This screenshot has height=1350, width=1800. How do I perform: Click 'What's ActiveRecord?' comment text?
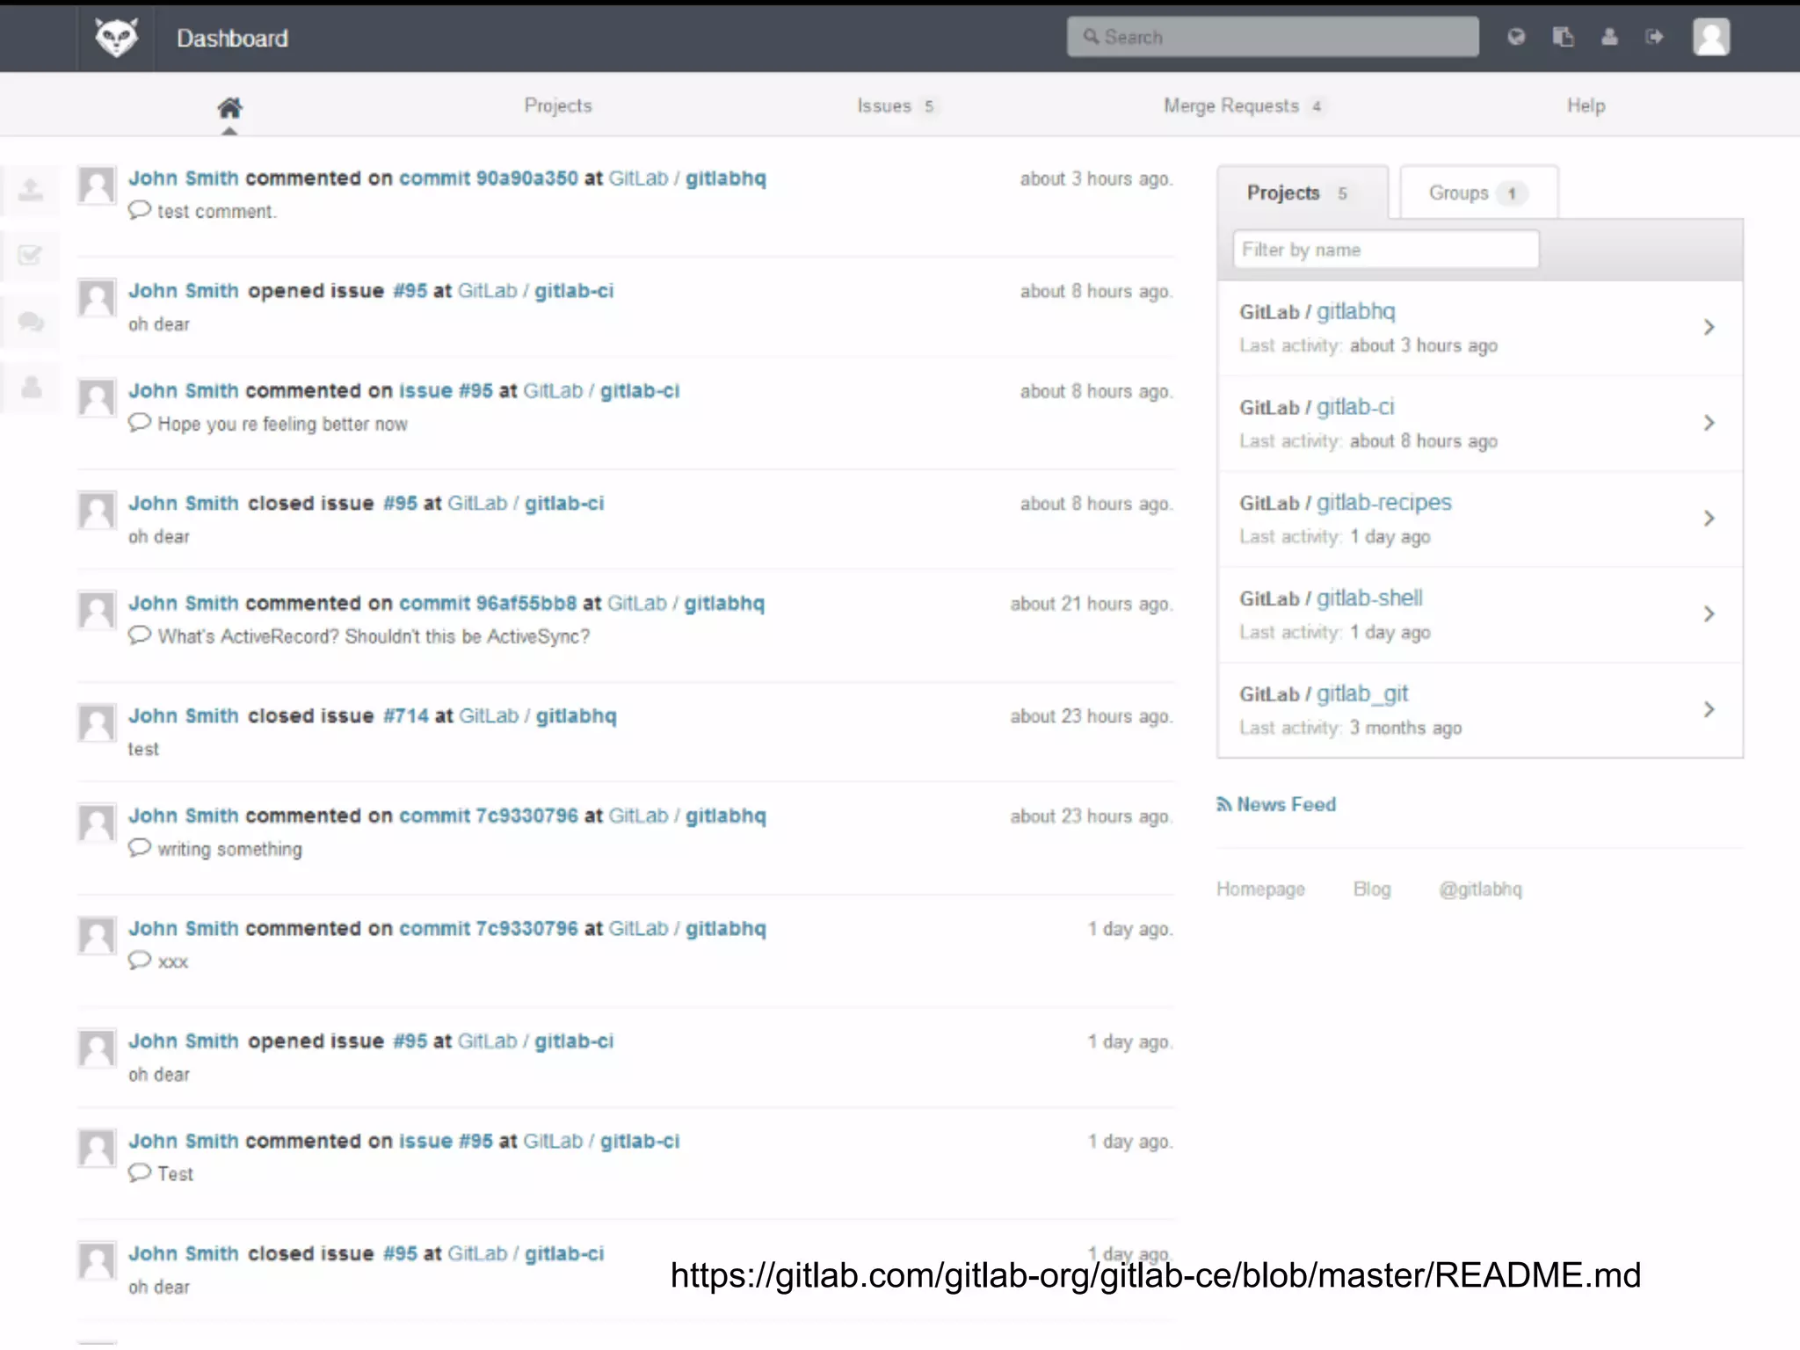pyautogui.click(x=374, y=636)
